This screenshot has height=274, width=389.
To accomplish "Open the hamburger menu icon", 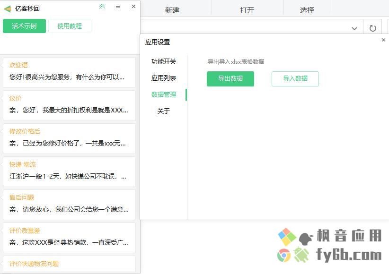I will [x=118, y=7].
